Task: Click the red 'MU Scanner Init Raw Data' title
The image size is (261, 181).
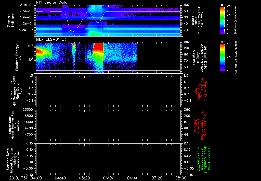Action: pos(201,91)
